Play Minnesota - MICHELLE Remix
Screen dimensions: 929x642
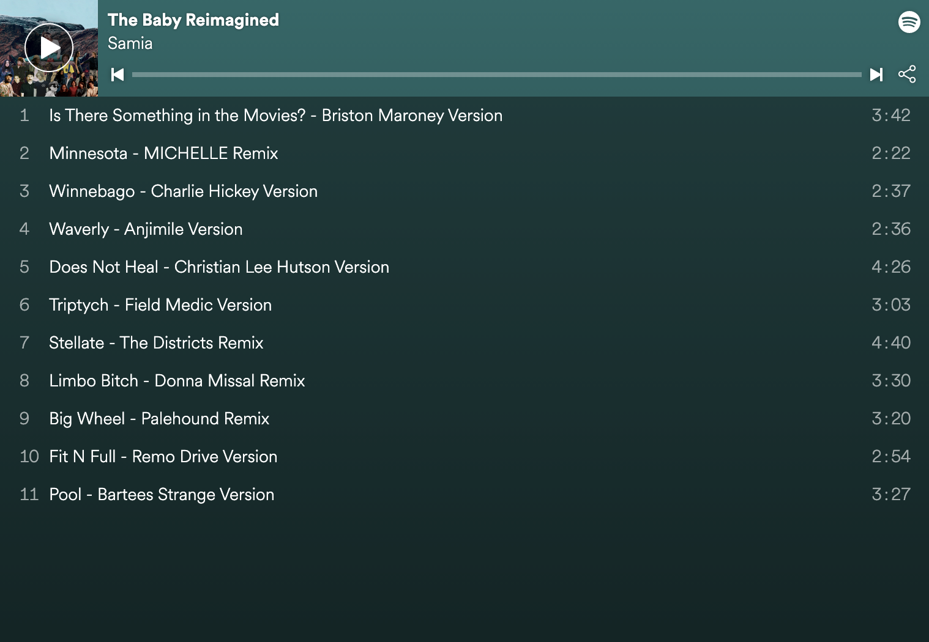coord(464,153)
